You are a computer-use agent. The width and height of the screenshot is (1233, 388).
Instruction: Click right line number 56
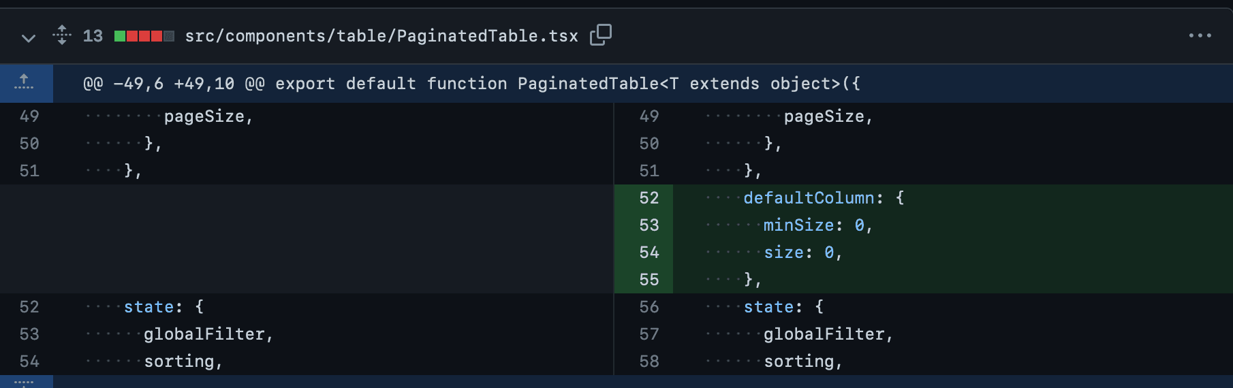coord(649,307)
